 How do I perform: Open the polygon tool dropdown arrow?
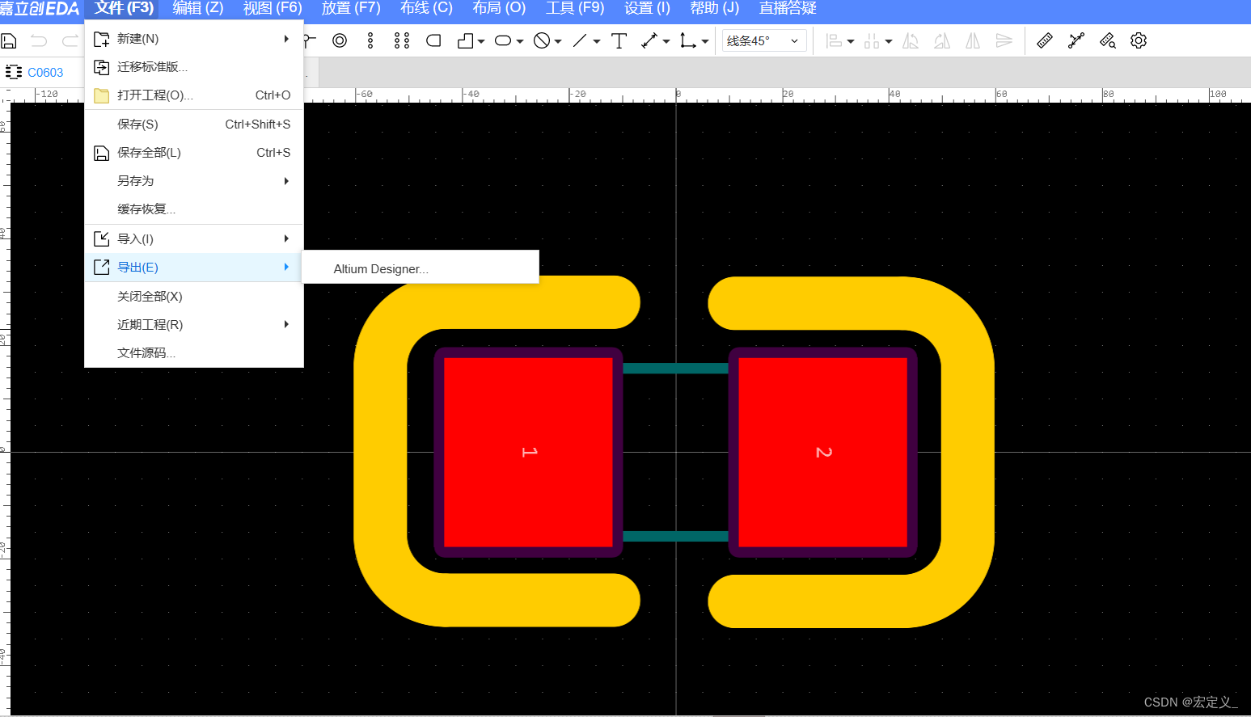[481, 41]
